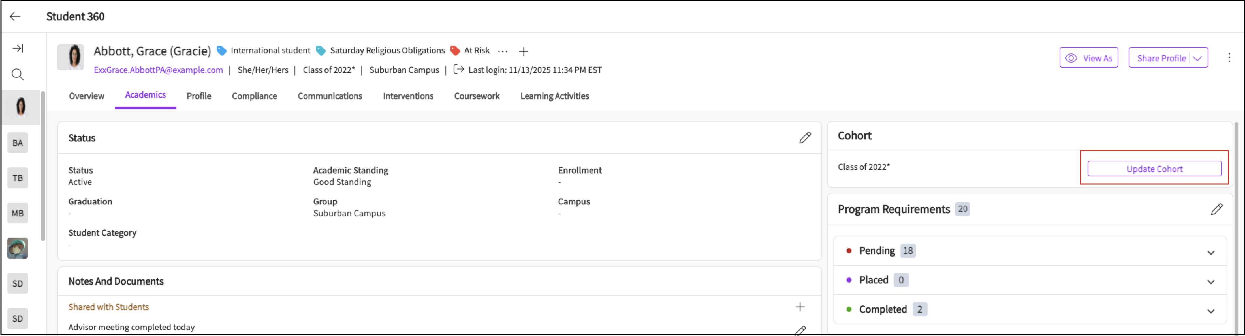The image size is (1245, 336).
Task: Click the View As eye button
Action: [x=1088, y=58]
